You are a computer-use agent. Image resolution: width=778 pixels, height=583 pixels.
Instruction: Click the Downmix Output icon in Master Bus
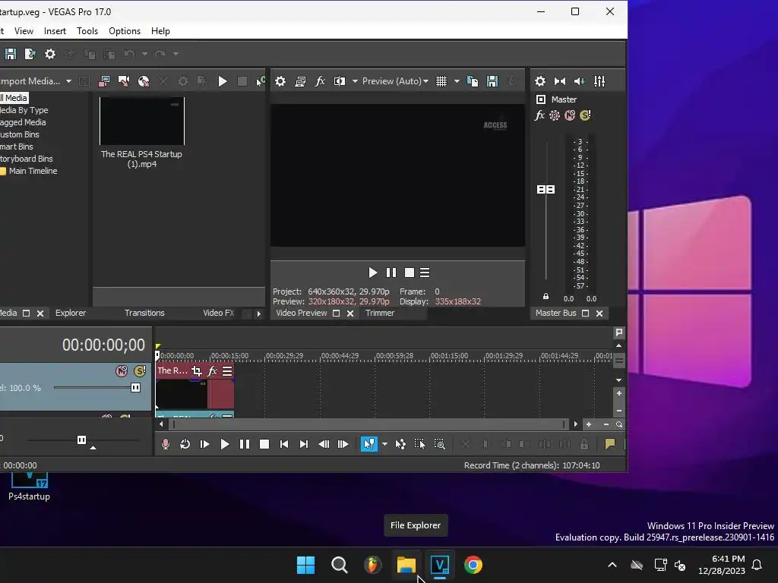pyautogui.click(x=560, y=81)
